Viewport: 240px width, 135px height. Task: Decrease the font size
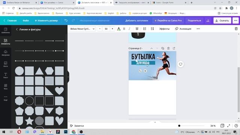[100, 29]
